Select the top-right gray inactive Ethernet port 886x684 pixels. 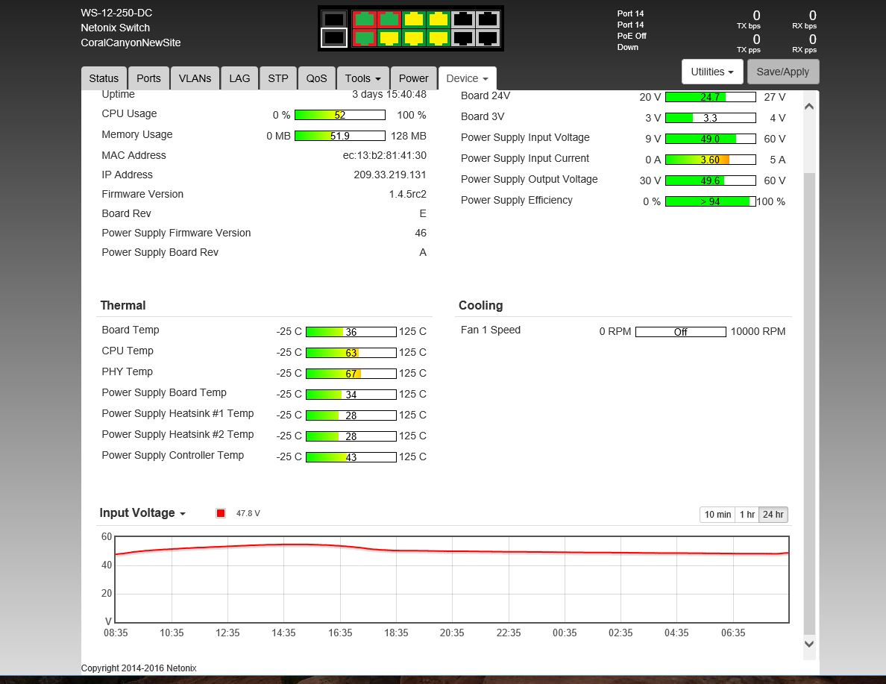[x=488, y=19]
